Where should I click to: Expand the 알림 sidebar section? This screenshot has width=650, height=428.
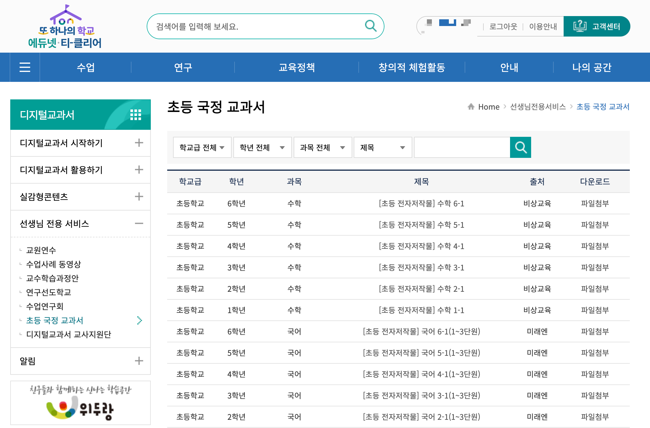139,361
